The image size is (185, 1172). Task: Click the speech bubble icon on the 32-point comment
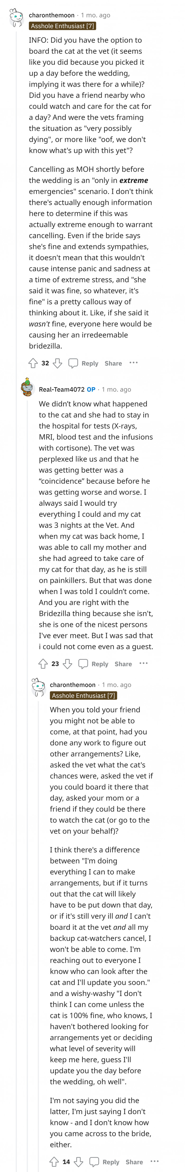pos(73,363)
